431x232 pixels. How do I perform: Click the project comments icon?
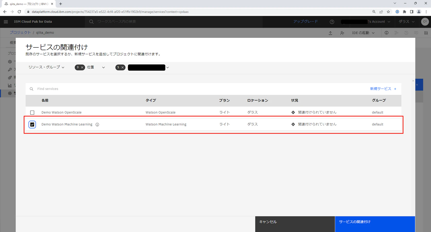416,33
